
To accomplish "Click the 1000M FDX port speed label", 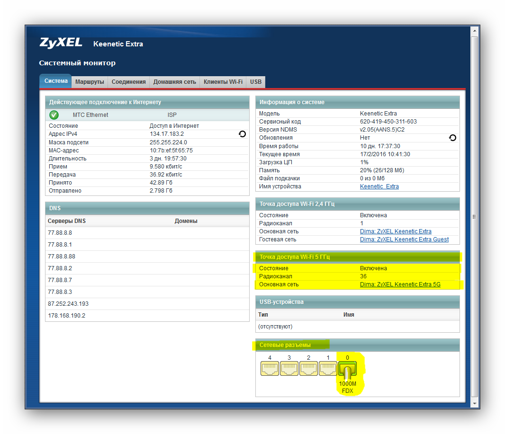I will click(x=348, y=387).
